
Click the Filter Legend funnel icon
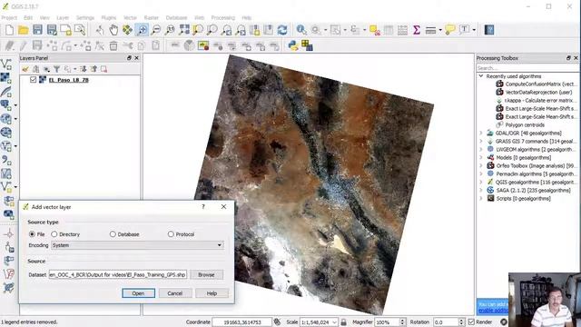click(56, 69)
